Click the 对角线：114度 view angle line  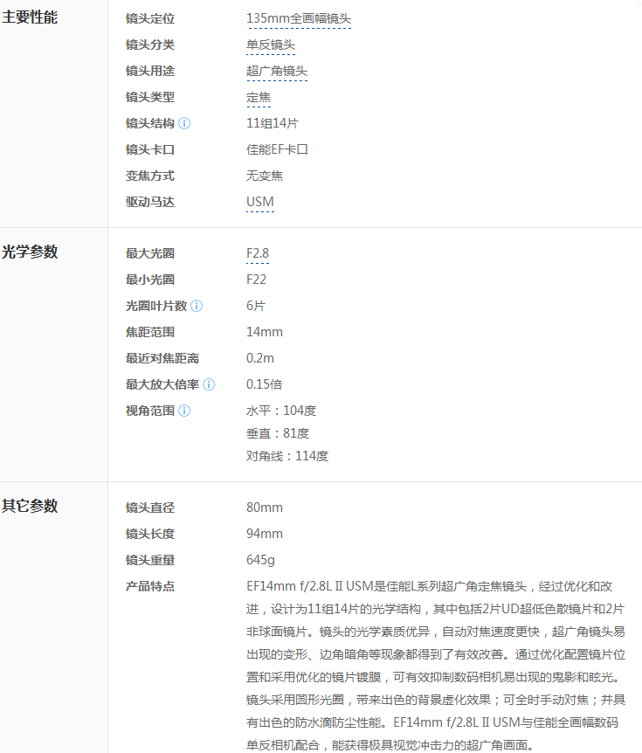click(287, 456)
